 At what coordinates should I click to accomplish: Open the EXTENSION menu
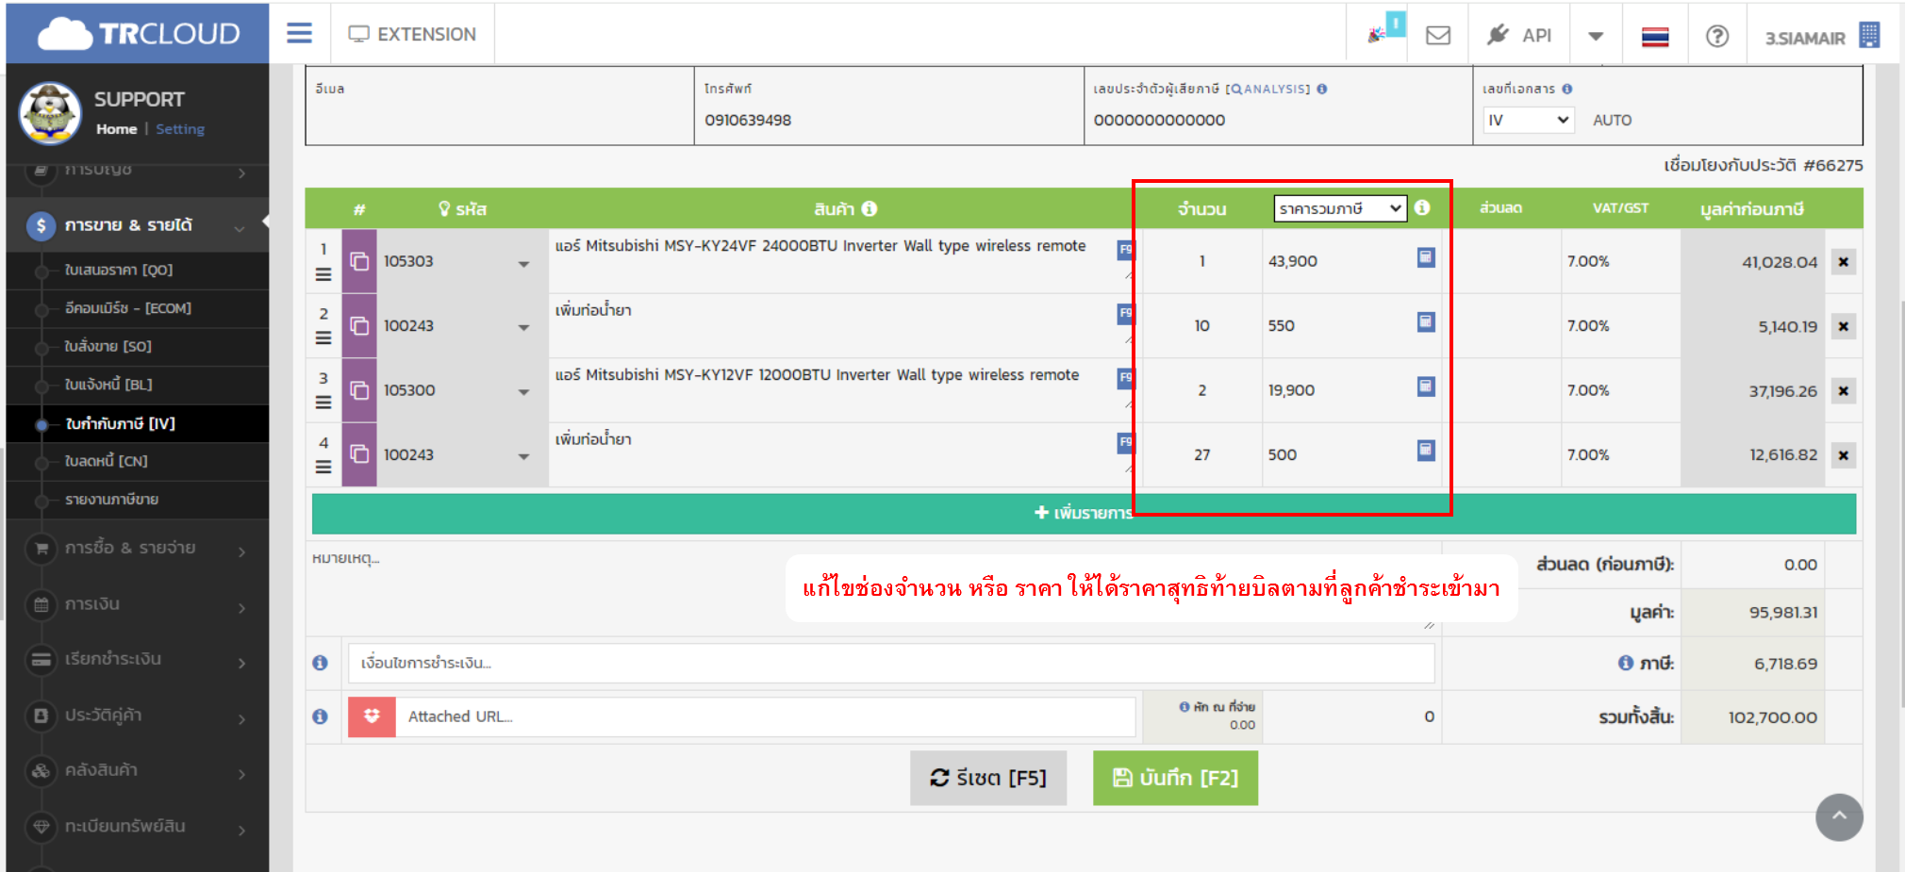click(x=412, y=34)
